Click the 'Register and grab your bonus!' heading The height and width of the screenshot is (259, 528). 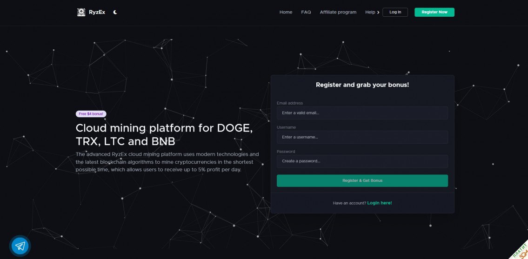(362, 85)
